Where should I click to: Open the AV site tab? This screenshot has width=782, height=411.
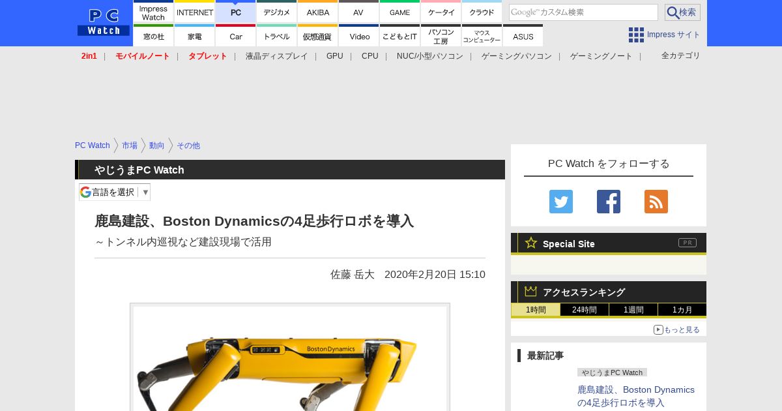click(x=358, y=12)
